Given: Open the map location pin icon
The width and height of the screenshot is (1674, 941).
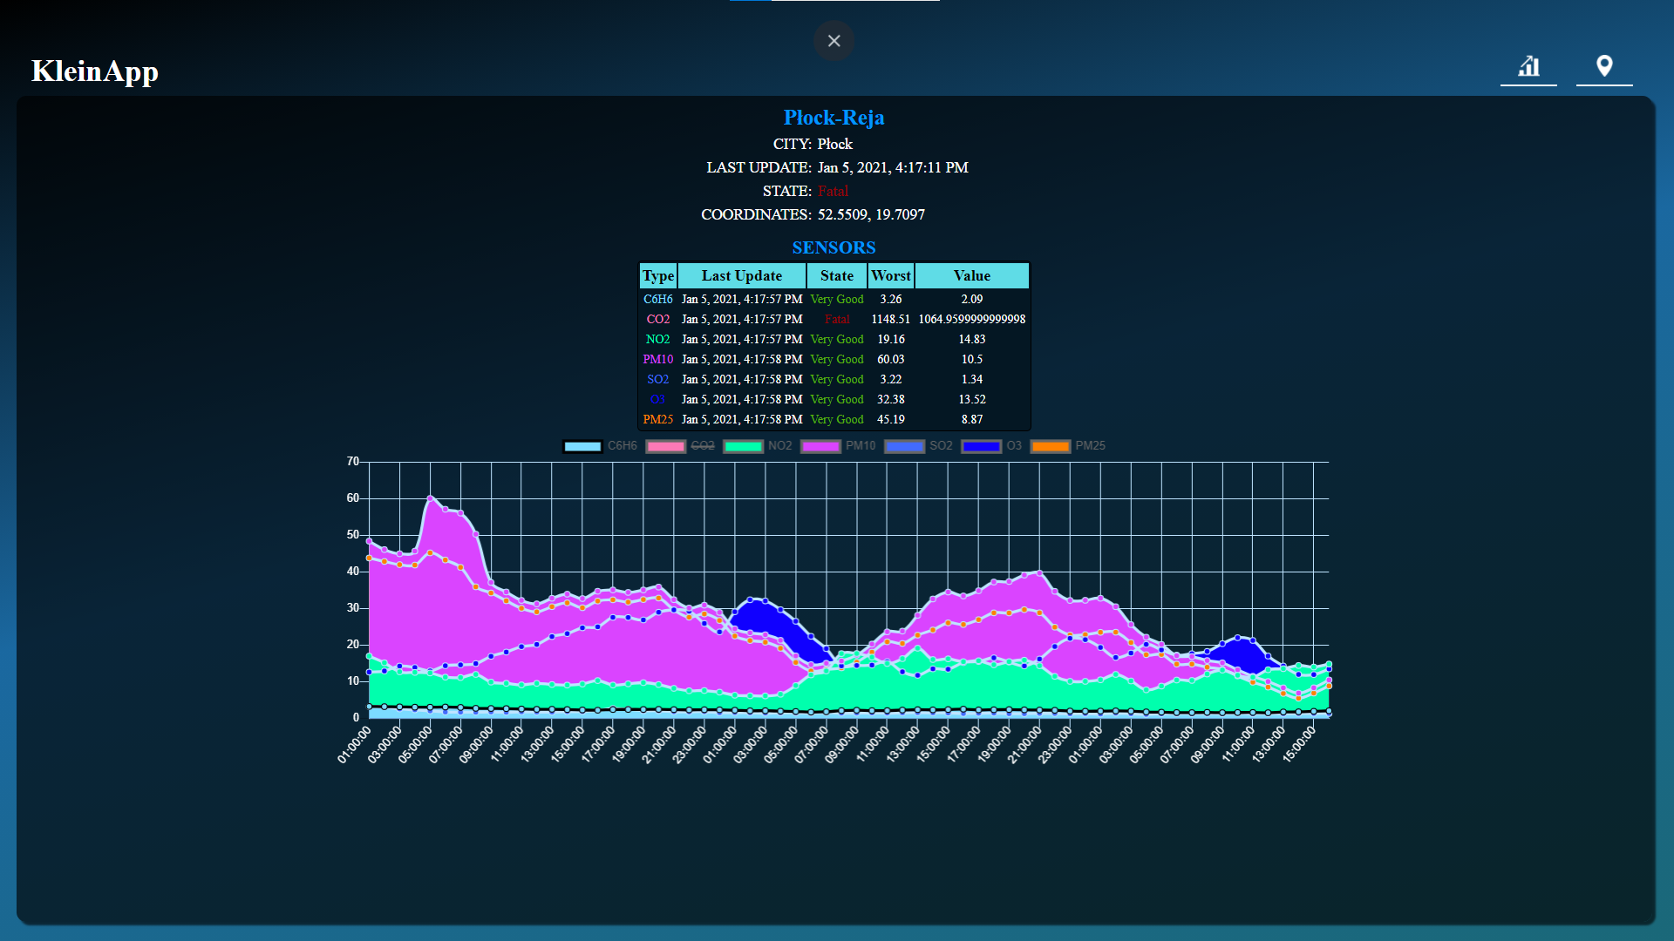Looking at the screenshot, I should point(1604,67).
